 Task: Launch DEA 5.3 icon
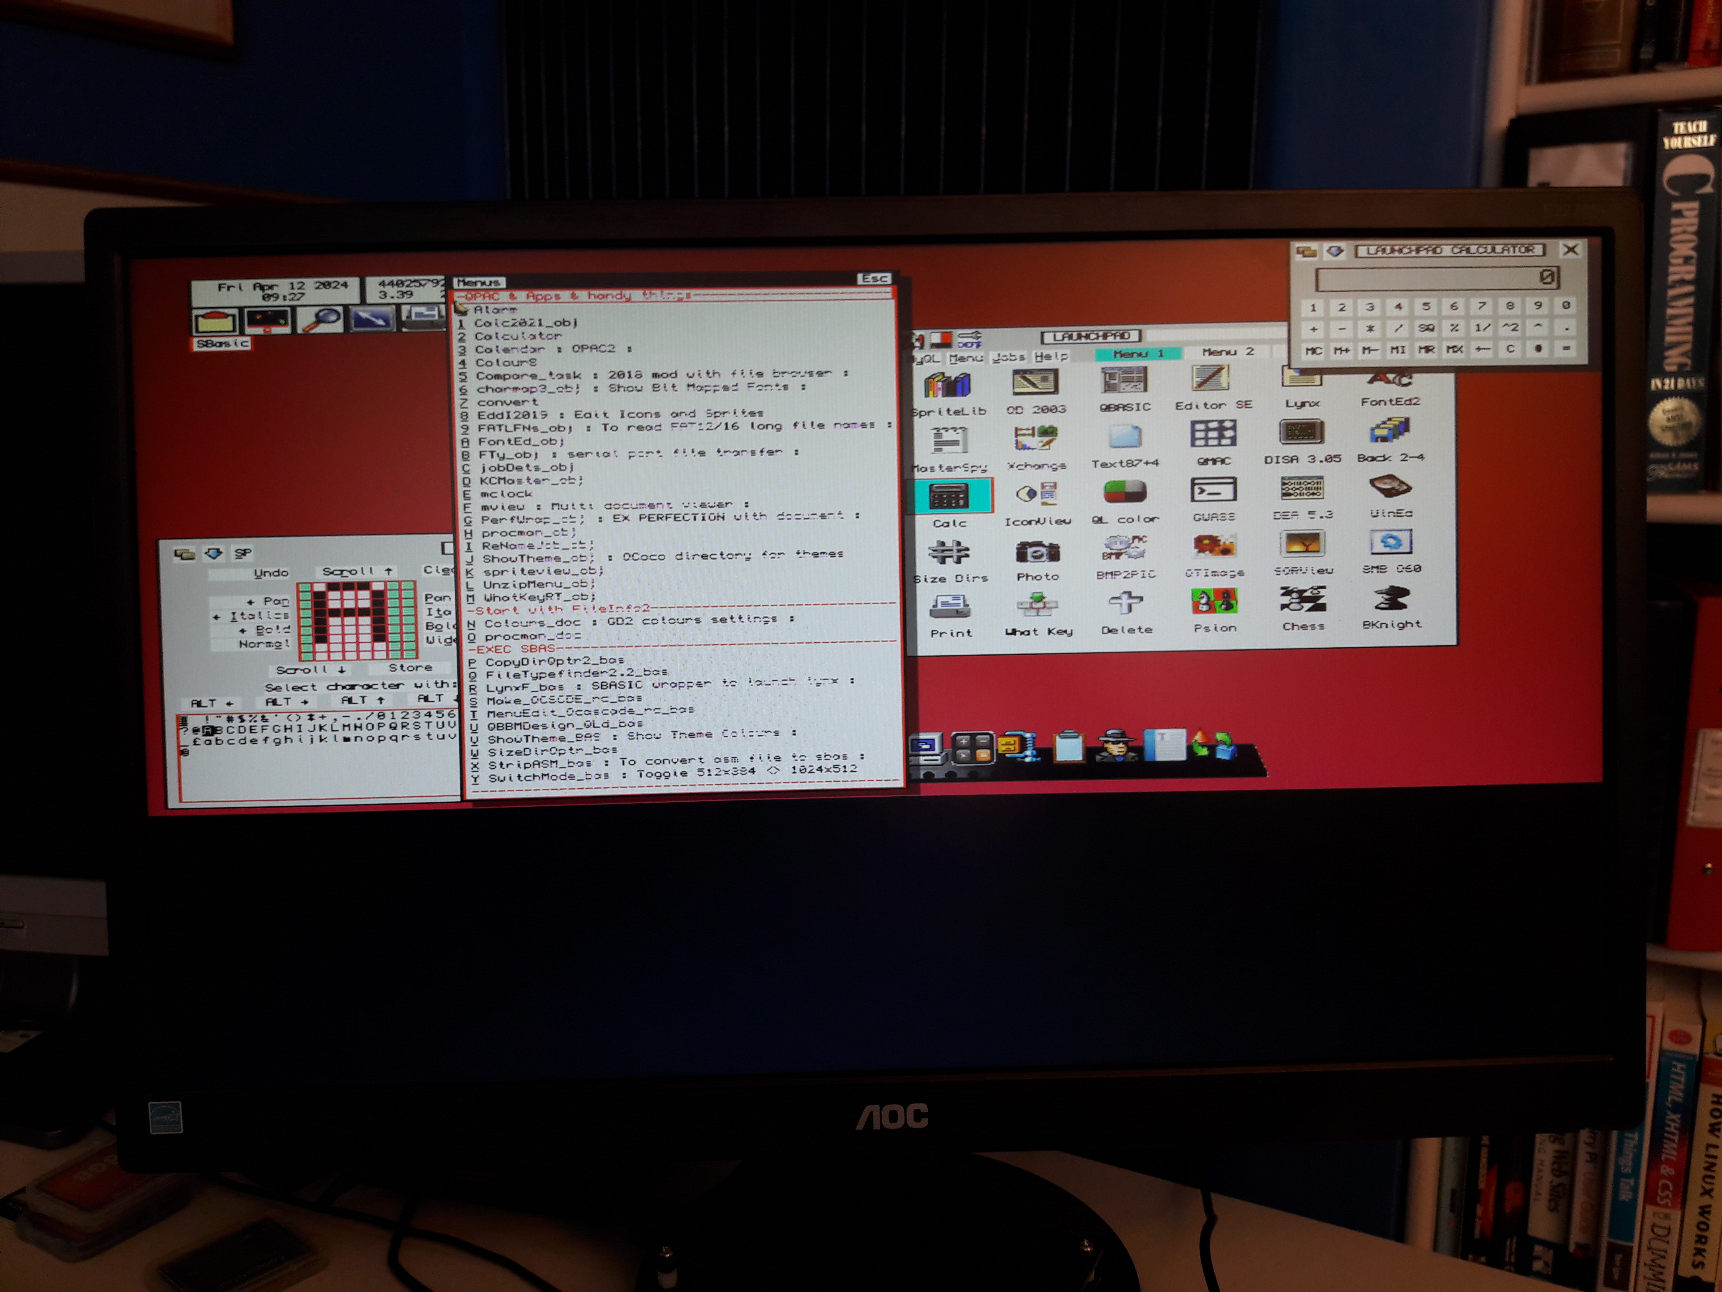click(x=1302, y=489)
